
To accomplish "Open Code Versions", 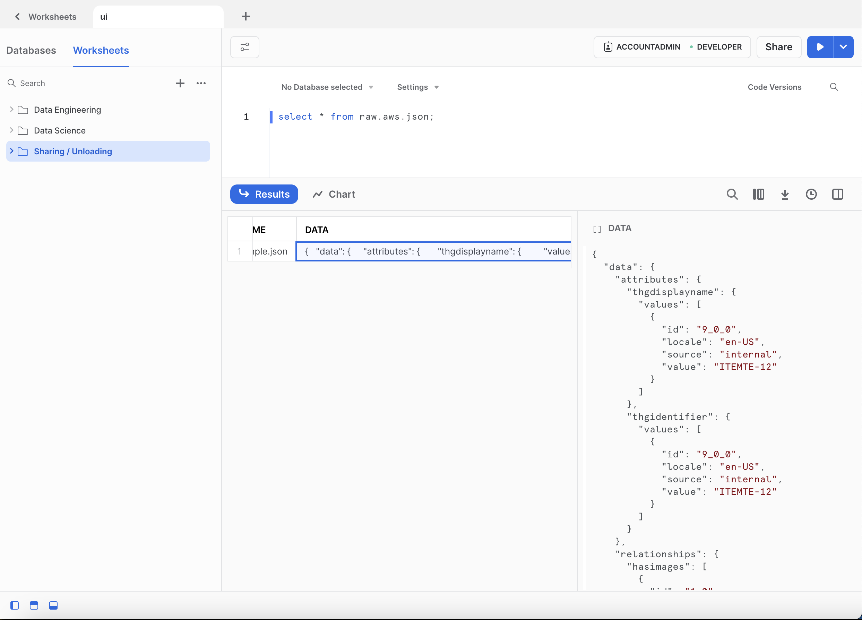I will (x=774, y=87).
